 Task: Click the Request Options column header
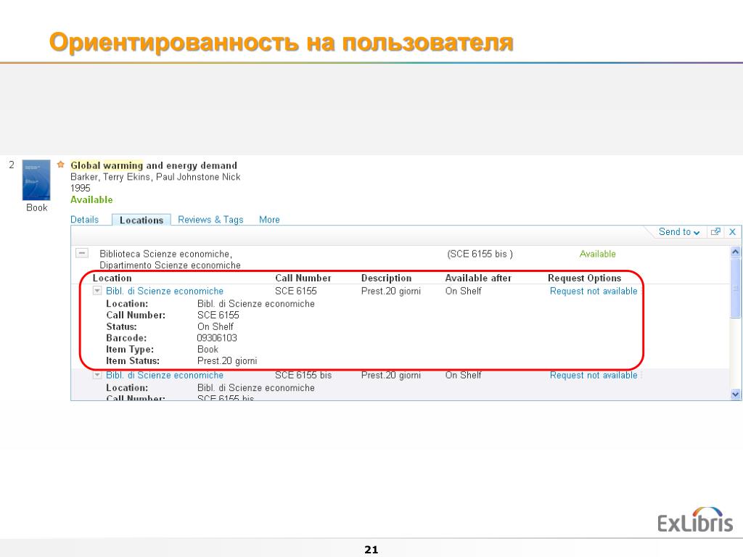point(584,278)
